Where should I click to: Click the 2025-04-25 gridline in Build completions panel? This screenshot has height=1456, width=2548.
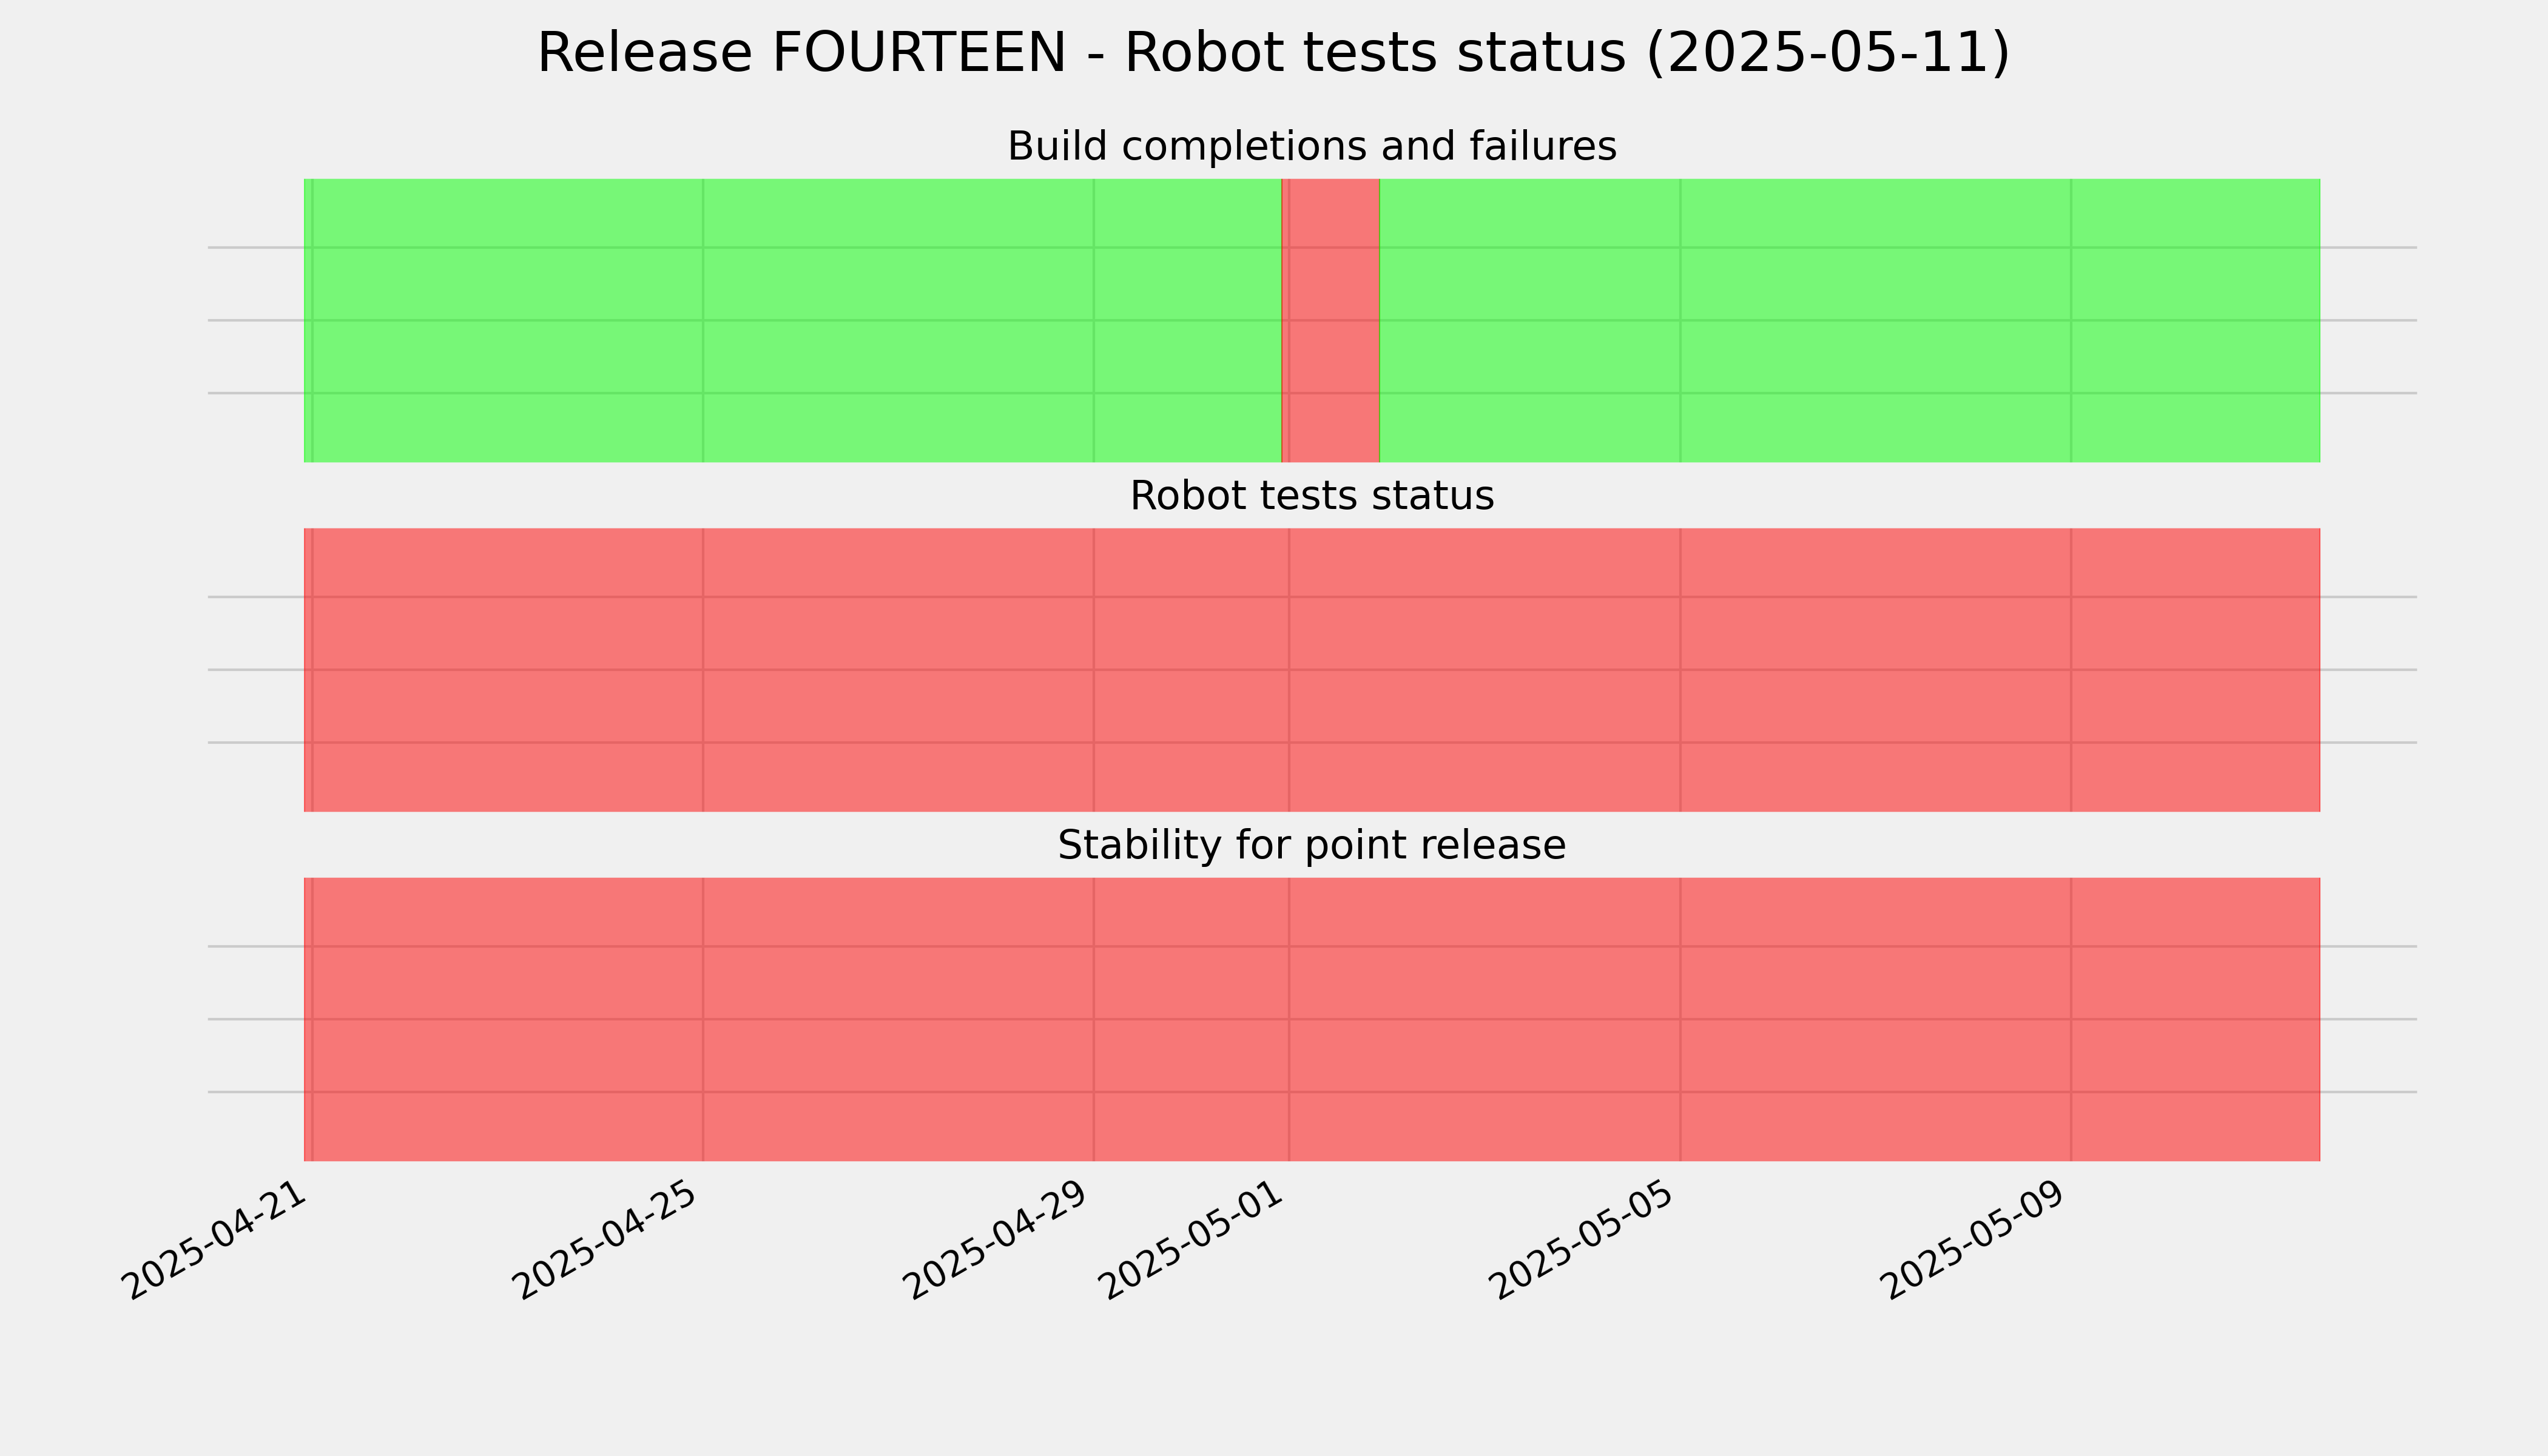[x=703, y=320]
